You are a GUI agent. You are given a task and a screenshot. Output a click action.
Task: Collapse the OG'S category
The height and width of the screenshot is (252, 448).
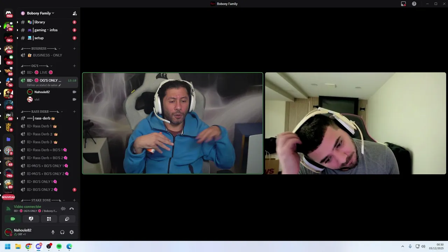point(36,66)
